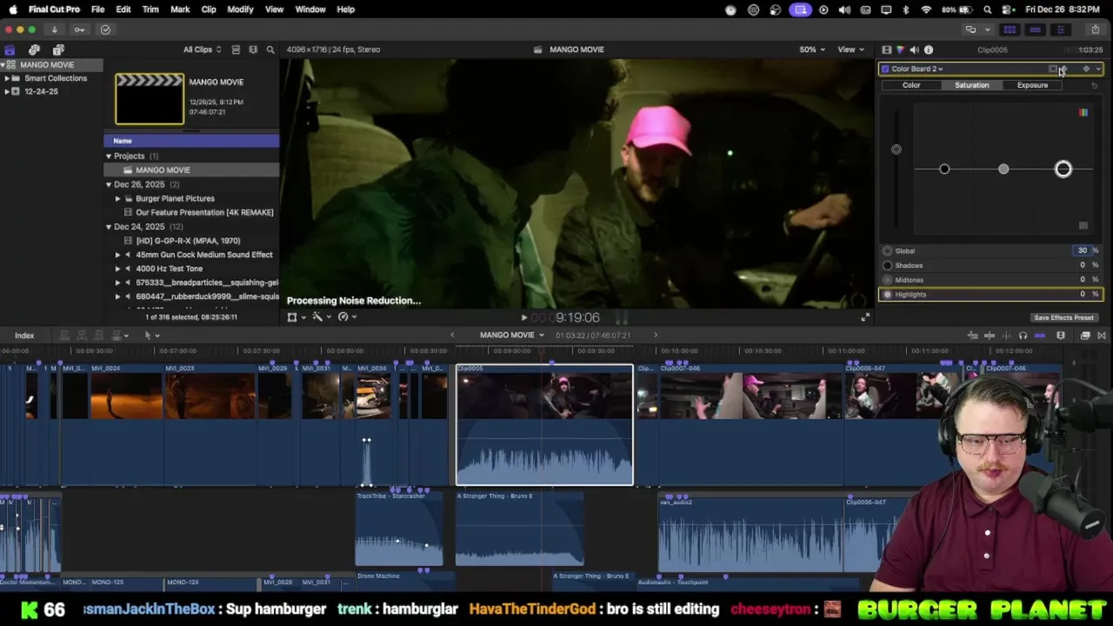Image resolution: width=1113 pixels, height=626 pixels.
Task: Click the Midtones saturation puck
Action: tap(1003, 170)
